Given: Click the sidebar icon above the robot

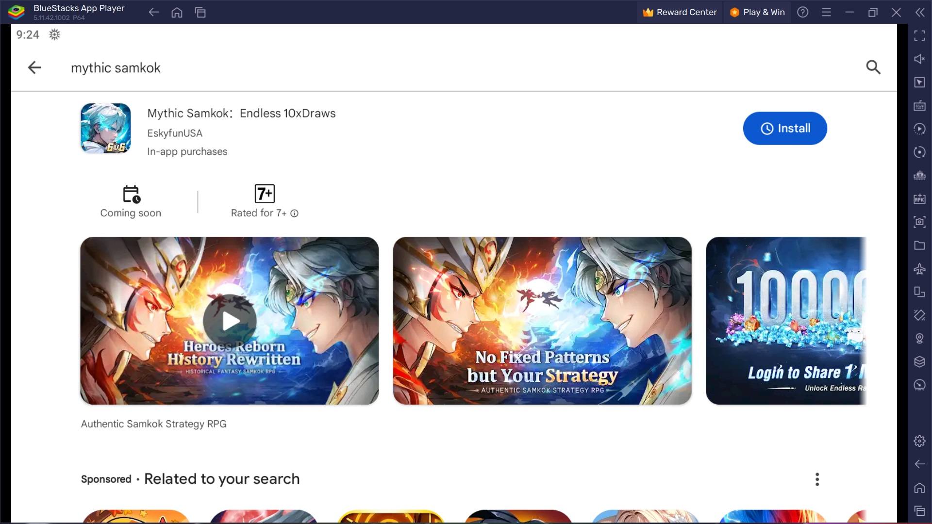Looking at the screenshot, I should [x=919, y=152].
